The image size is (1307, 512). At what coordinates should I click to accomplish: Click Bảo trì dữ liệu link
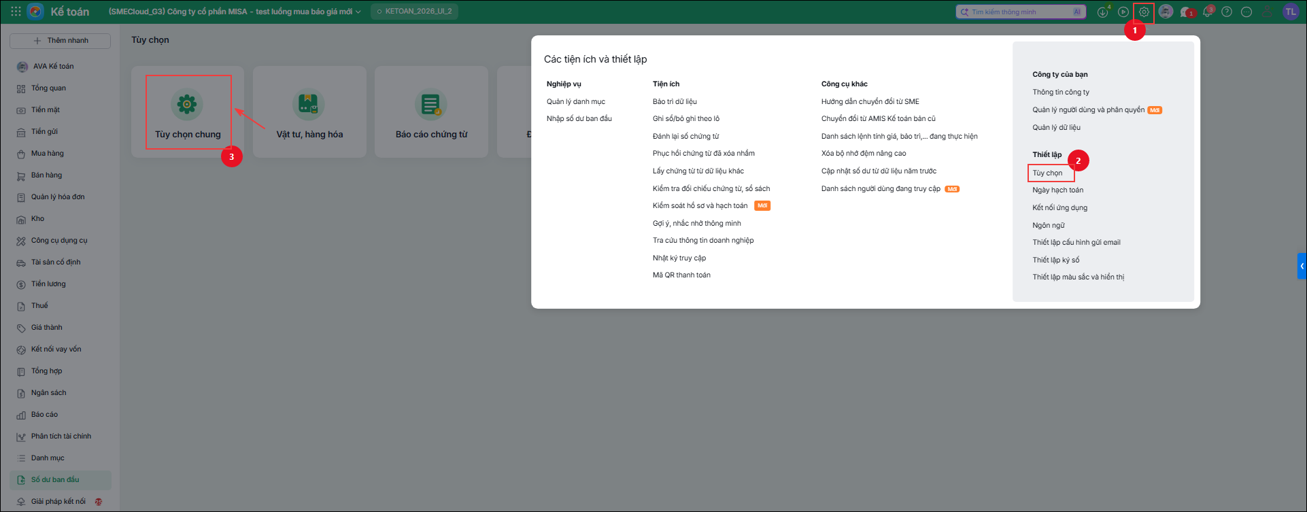pyautogui.click(x=675, y=101)
